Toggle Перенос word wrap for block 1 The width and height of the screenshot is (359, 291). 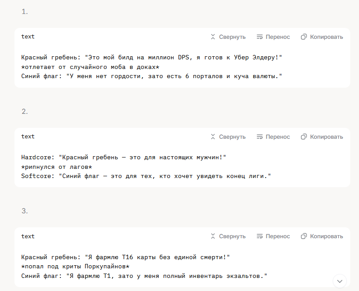click(273, 37)
